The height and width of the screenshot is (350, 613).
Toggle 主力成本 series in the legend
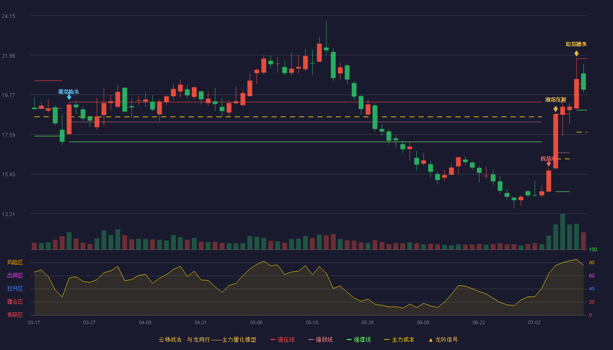click(399, 340)
